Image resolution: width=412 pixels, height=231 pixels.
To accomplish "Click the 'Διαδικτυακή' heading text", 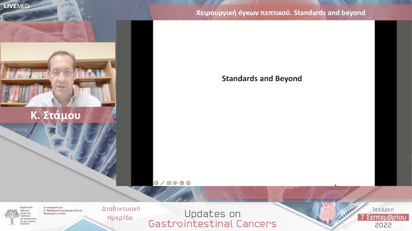I will 121,209.
